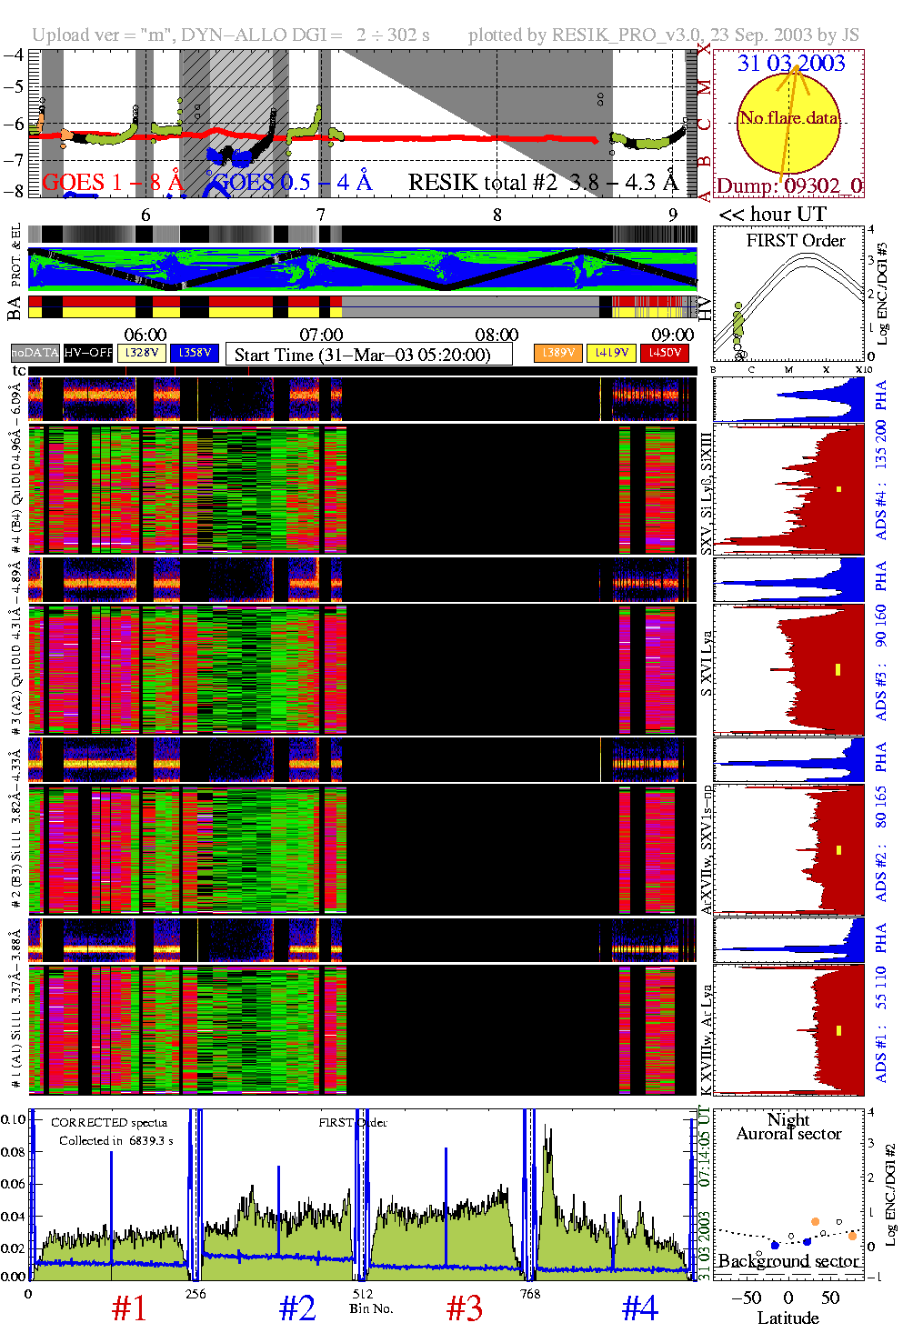Click the Background sector label
This screenshot has height=1343, width=913.
point(788,1261)
